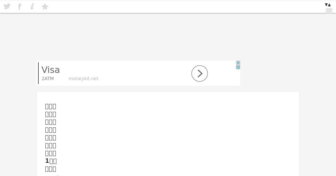Click the bold line directly above the "1" line
This screenshot has height=176, width=336.
51,153
